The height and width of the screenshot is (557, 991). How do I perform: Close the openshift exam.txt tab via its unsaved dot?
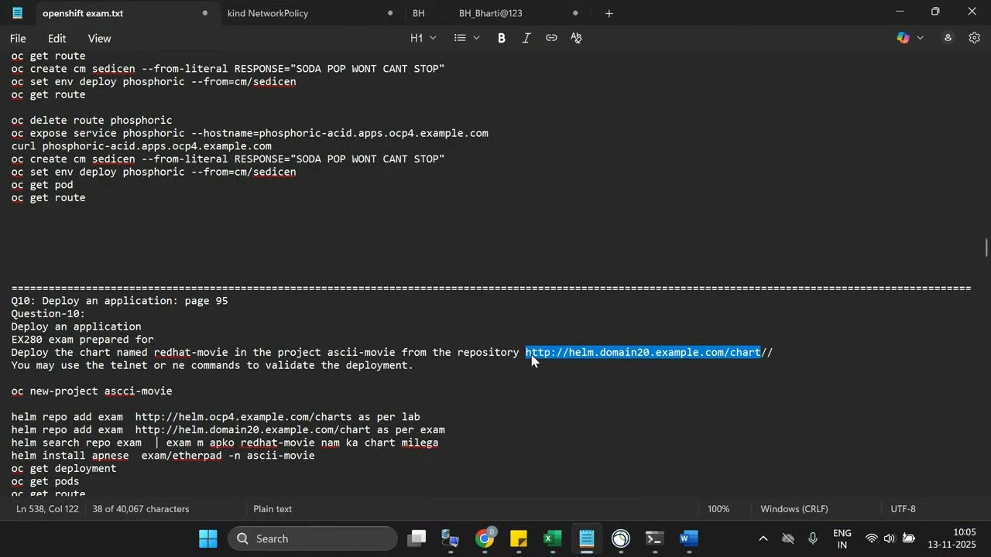point(204,13)
